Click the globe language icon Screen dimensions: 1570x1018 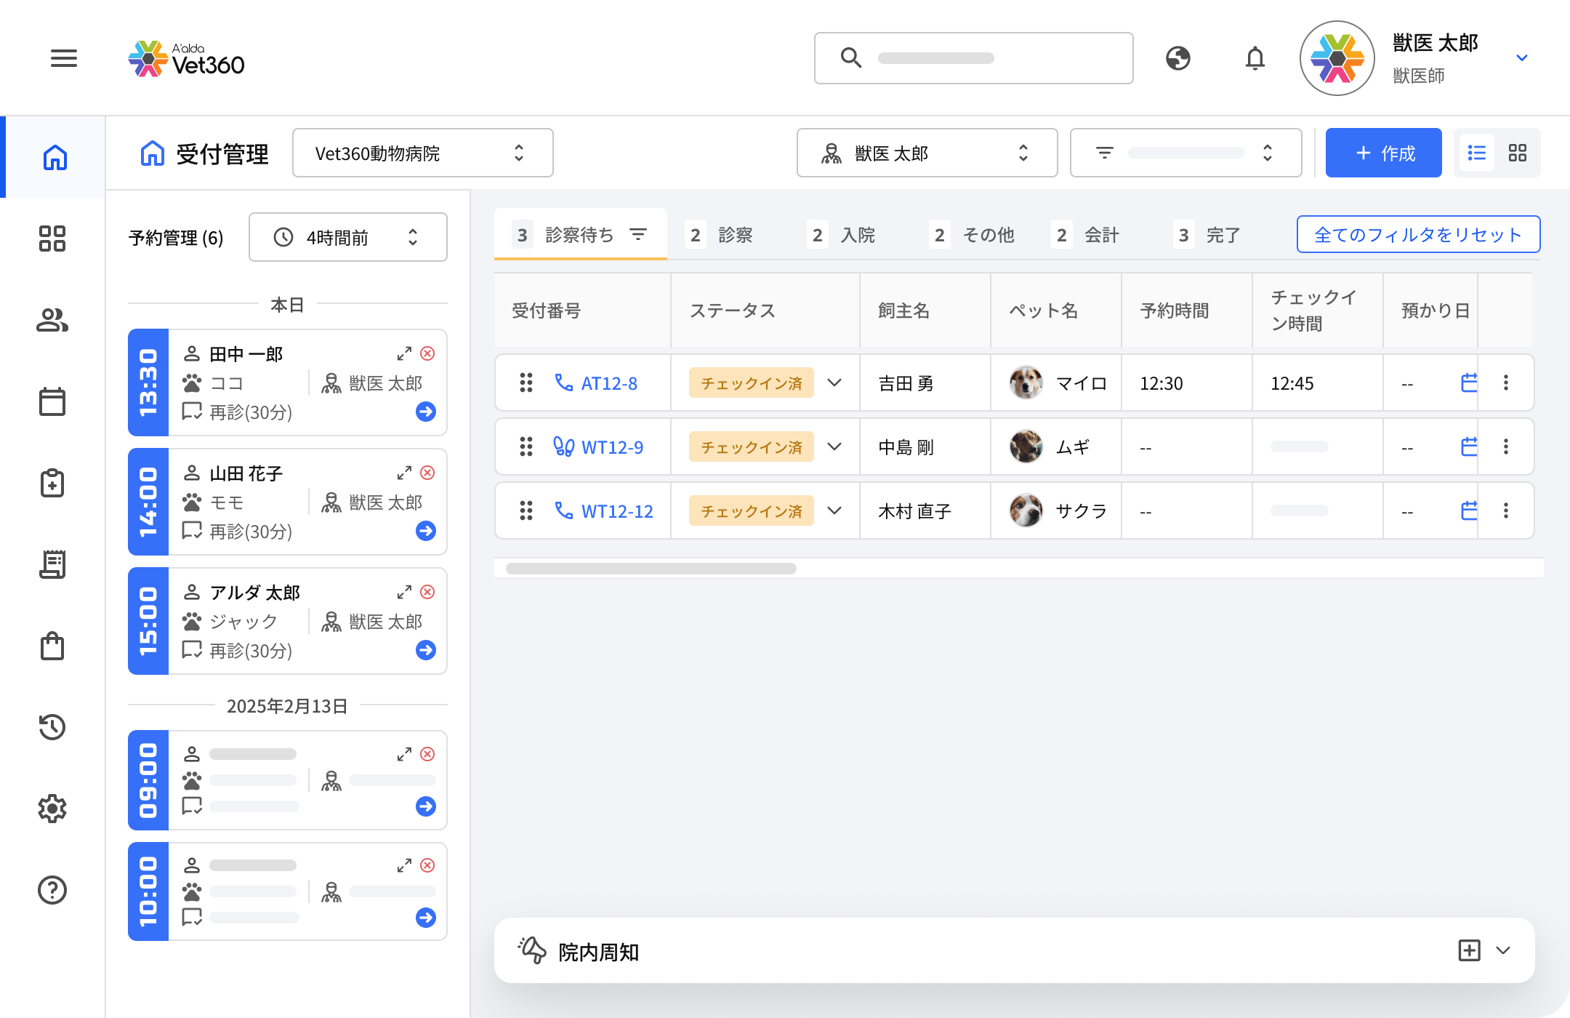pos(1177,58)
